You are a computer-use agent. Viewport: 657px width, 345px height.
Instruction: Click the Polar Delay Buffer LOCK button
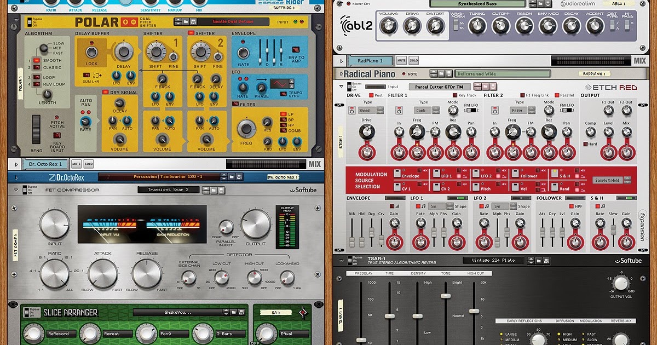point(91,52)
